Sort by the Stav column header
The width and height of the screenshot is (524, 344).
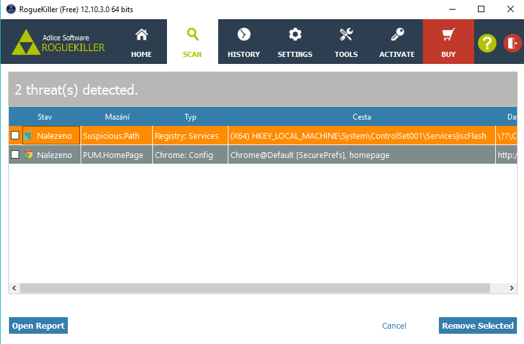click(x=45, y=116)
